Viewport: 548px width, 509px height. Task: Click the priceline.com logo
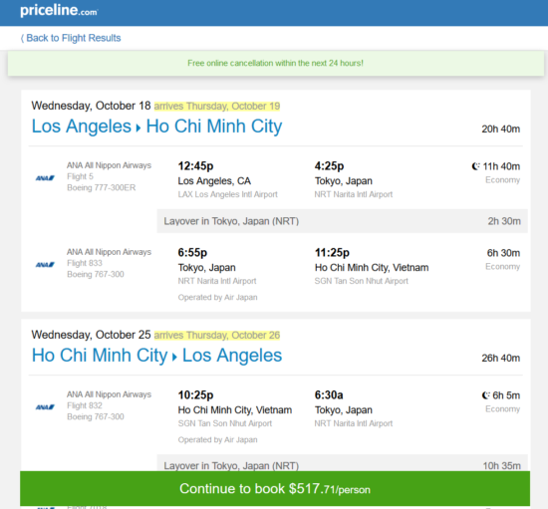tap(59, 10)
